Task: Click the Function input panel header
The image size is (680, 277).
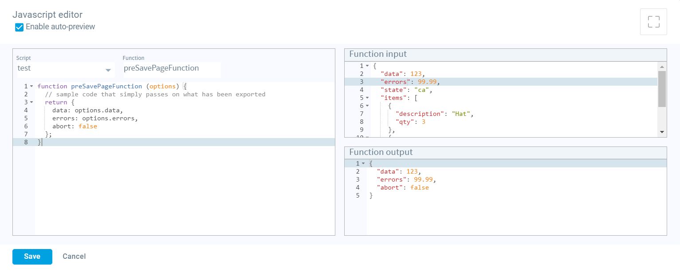Action: click(x=506, y=55)
